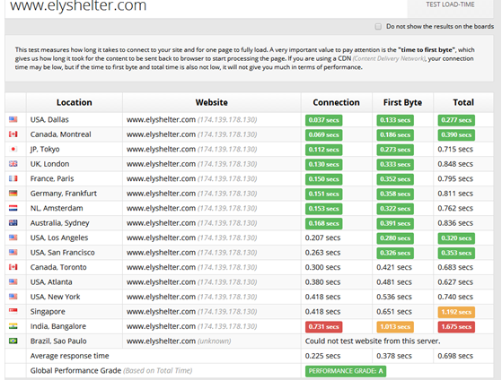Click the 0.378 secs average first byte value
Screen dimensions: 502x380
pos(394,356)
